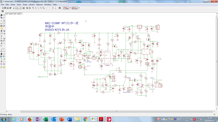The image size is (218, 122).
Task: Open the Draw menu
Action: (x=13, y=5)
